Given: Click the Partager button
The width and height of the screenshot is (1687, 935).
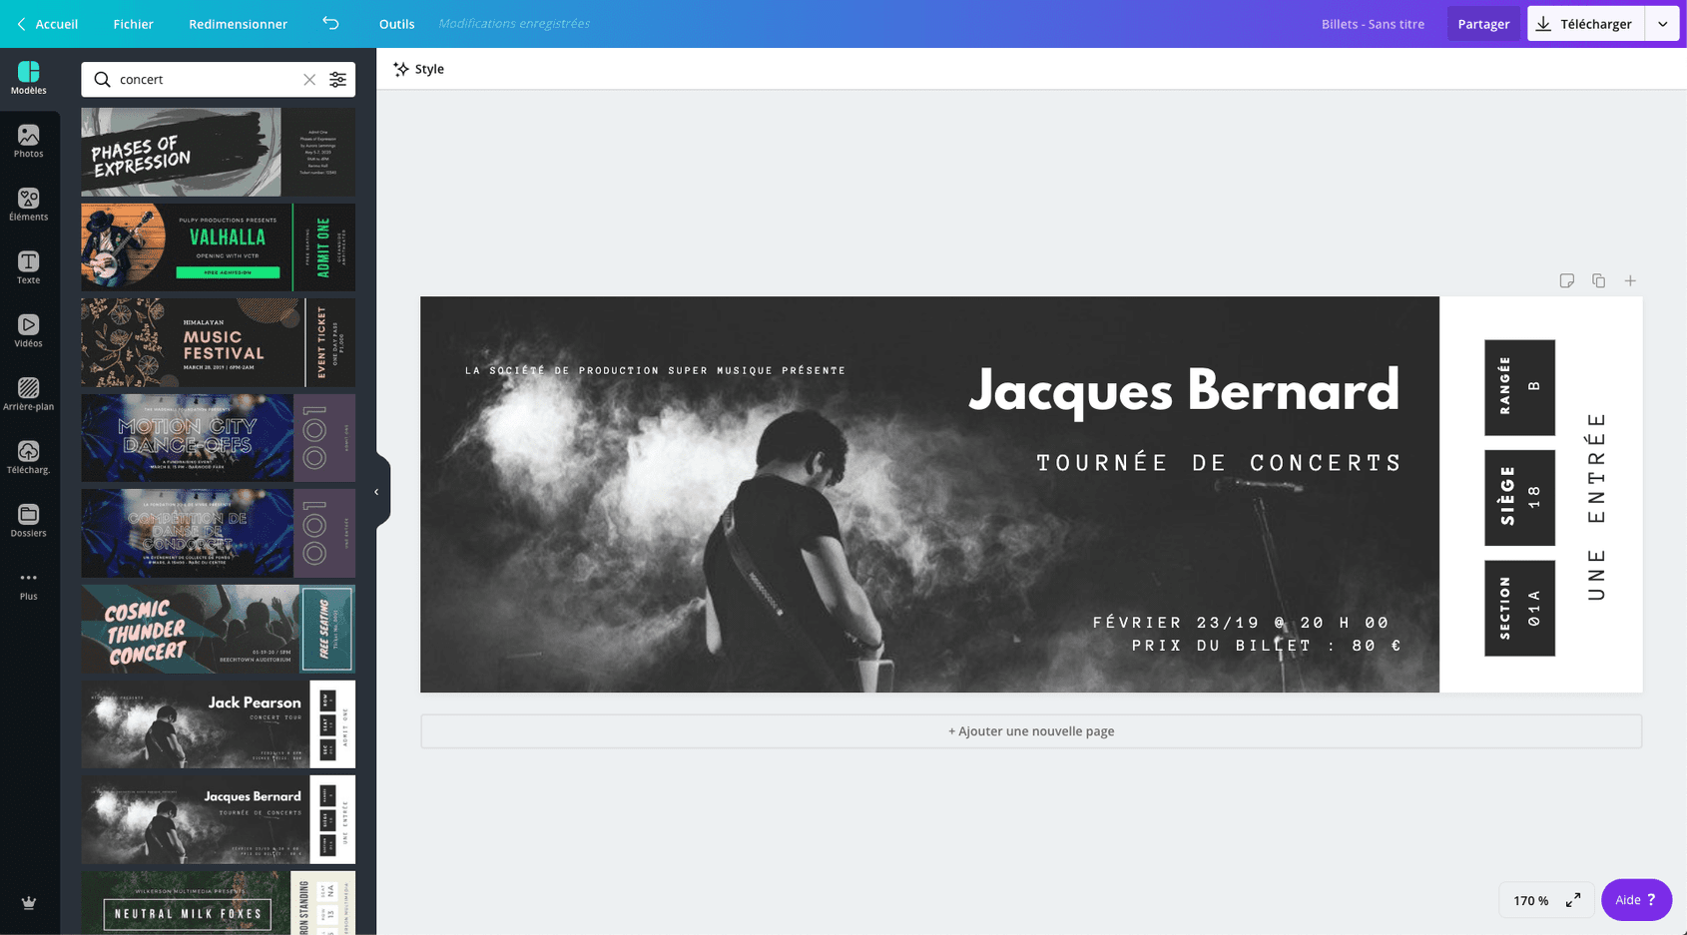Looking at the screenshot, I should click(x=1483, y=24).
